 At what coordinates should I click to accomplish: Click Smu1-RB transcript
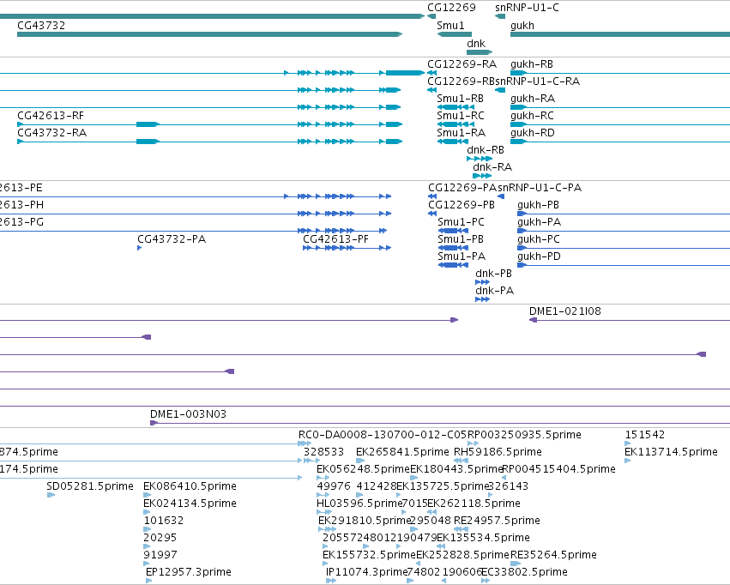click(x=455, y=107)
